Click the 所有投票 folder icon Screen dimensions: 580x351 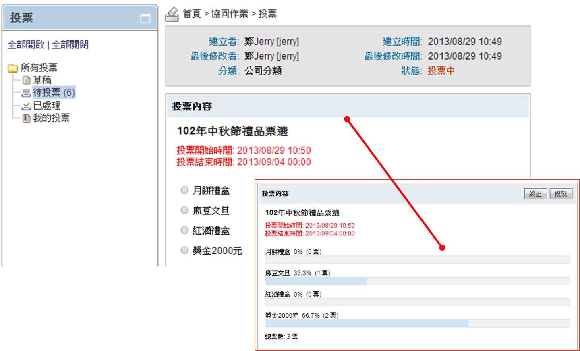click(x=12, y=68)
